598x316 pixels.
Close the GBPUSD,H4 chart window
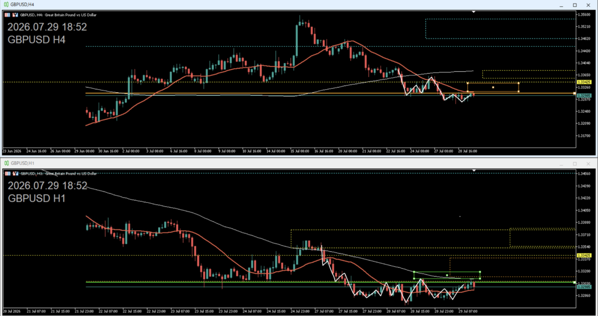tap(588, 5)
